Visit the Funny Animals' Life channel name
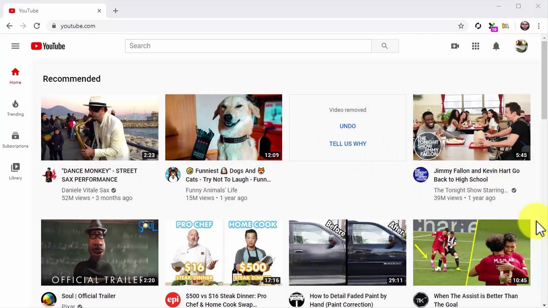The height and width of the screenshot is (308, 548). click(x=211, y=190)
